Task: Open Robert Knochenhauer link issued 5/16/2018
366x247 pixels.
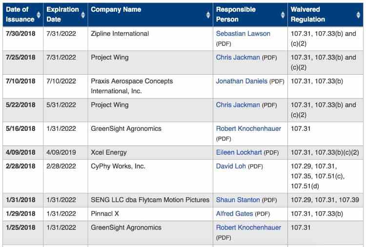Action: click(x=248, y=129)
